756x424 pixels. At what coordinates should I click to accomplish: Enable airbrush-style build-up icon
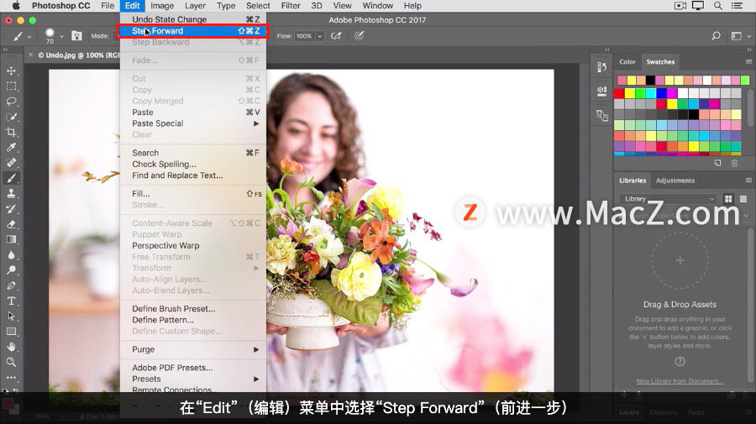coord(336,35)
